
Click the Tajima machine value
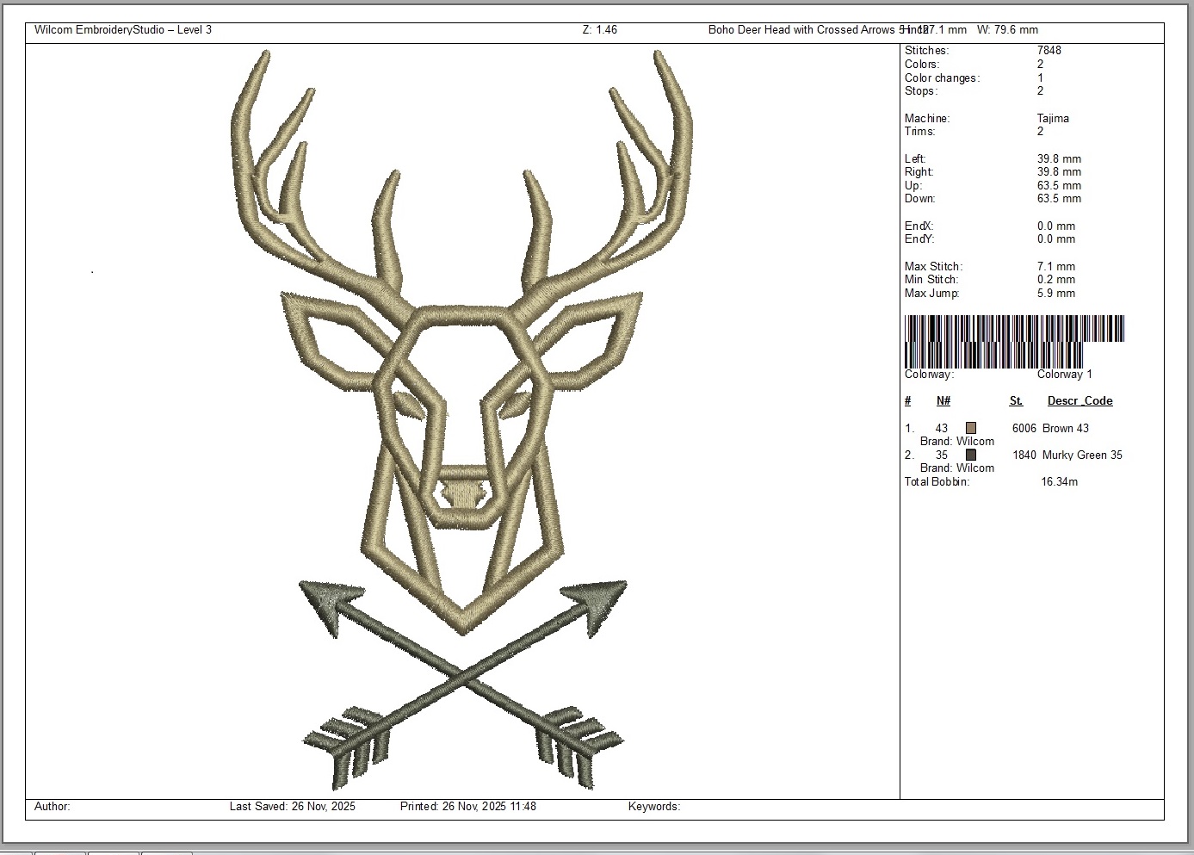tap(1053, 118)
